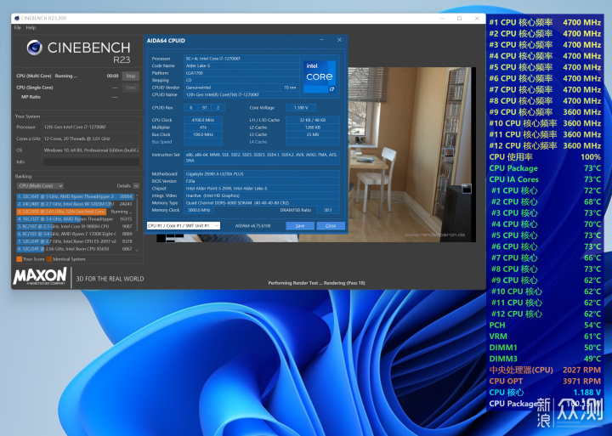Click the Core Voltage 1.188 V value in AIDA64
The width and height of the screenshot is (612, 436).
pos(301,108)
